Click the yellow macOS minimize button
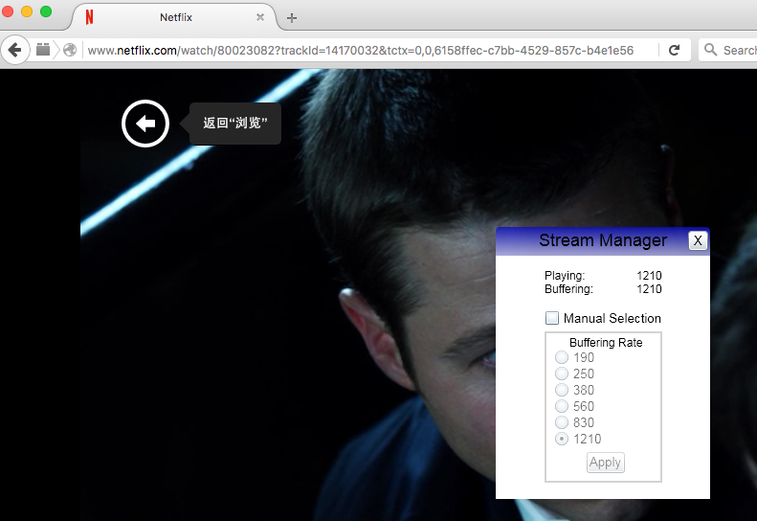 (x=27, y=11)
